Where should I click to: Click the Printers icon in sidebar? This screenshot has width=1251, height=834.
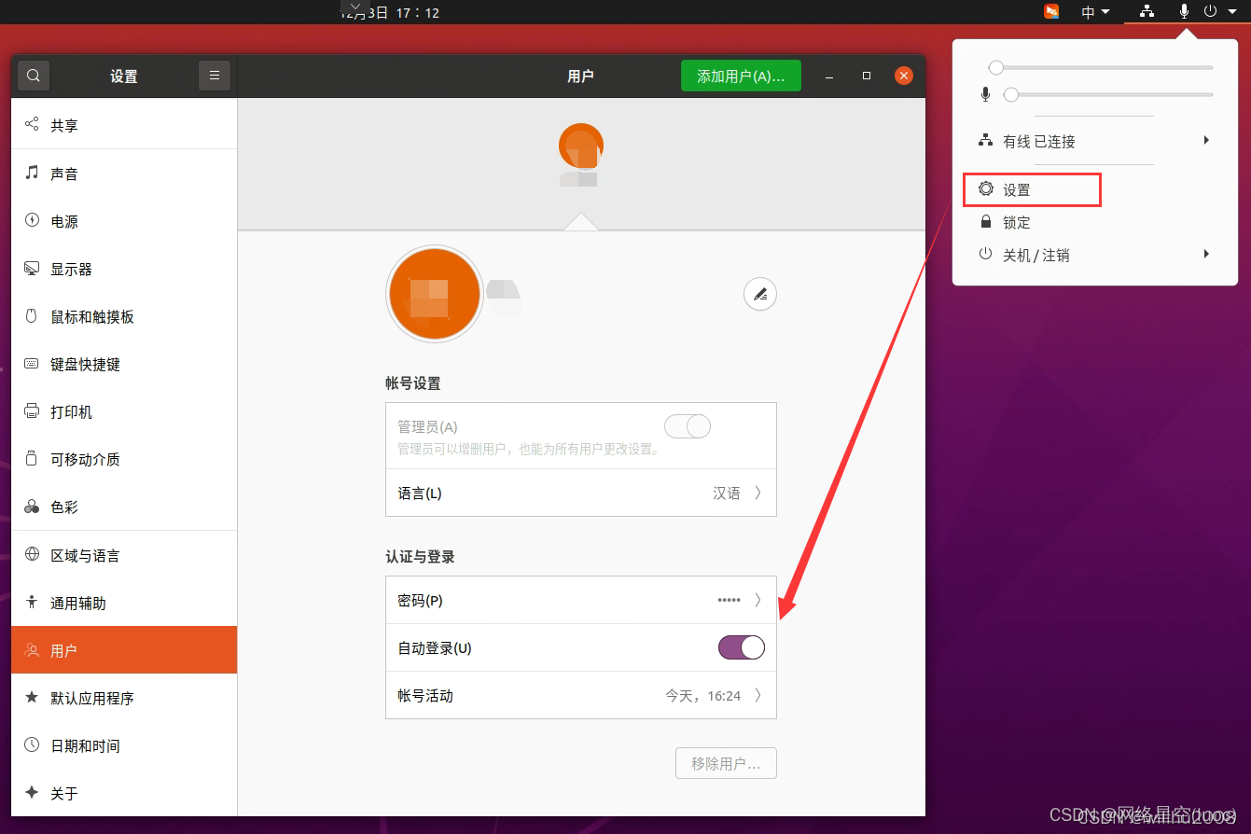(x=32, y=411)
